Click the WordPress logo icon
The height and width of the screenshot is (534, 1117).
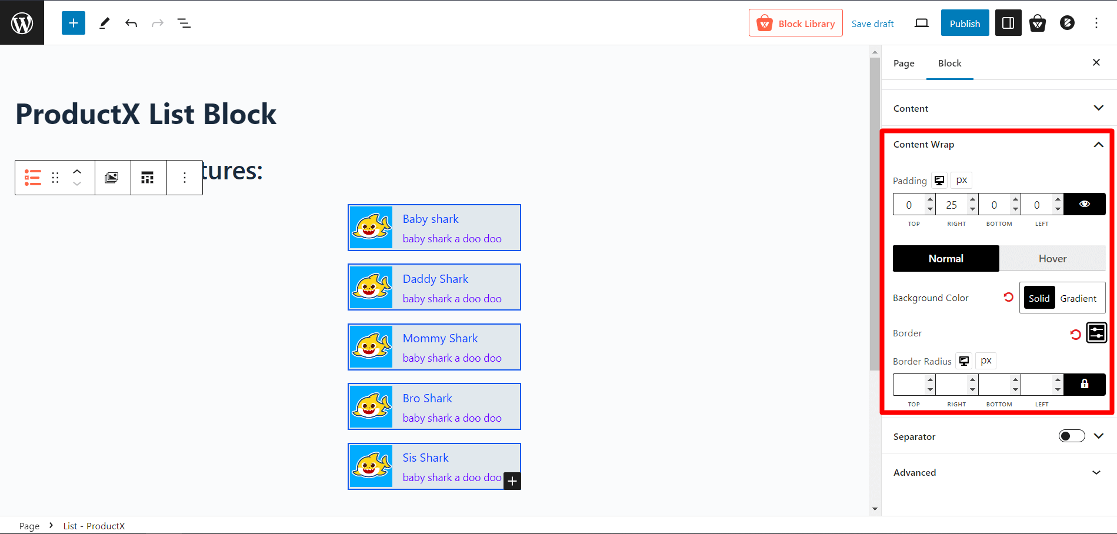(22, 23)
